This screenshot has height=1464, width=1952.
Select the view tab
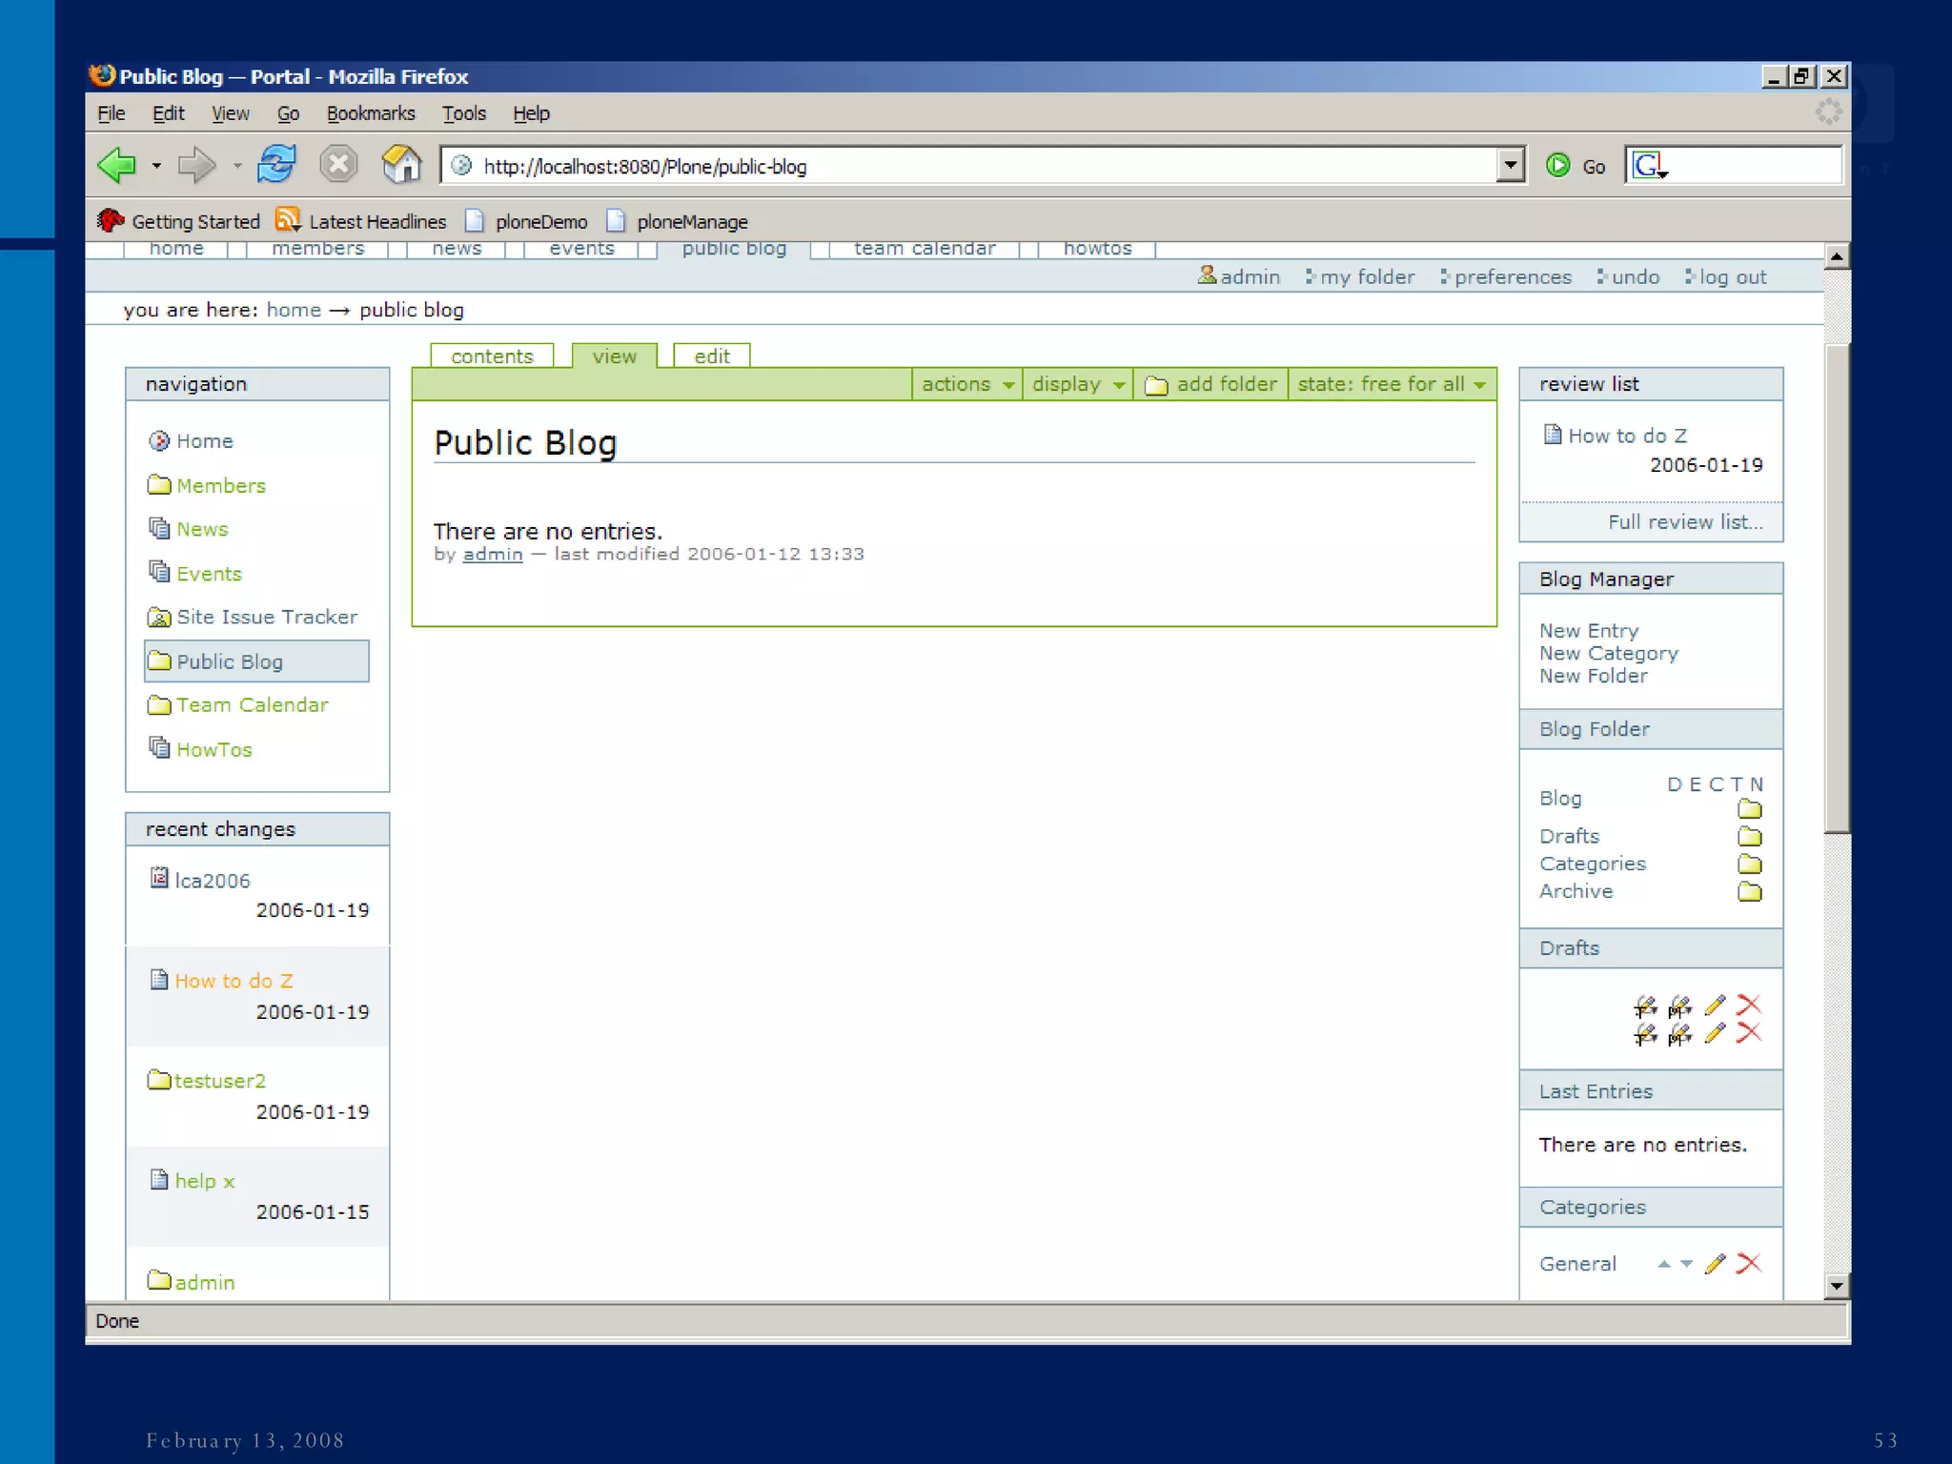[x=614, y=356]
